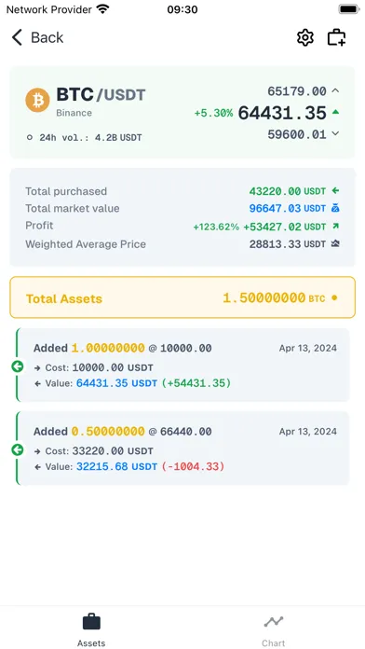This screenshot has width=365, height=649.
Task: Tap the 96647.03 USDT market value
Action: pos(288,208)
